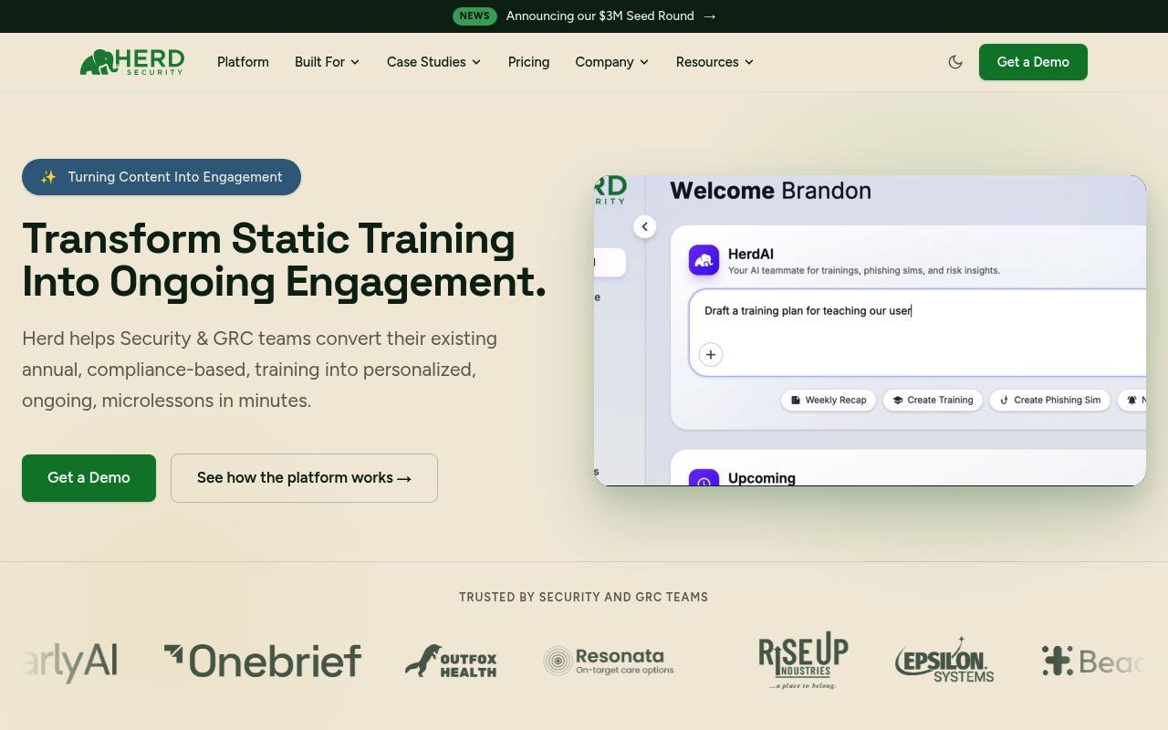This screenshot has width=1168, height=730.
Task: Click the Upcoming section title
Action: [x=762, y=478]
